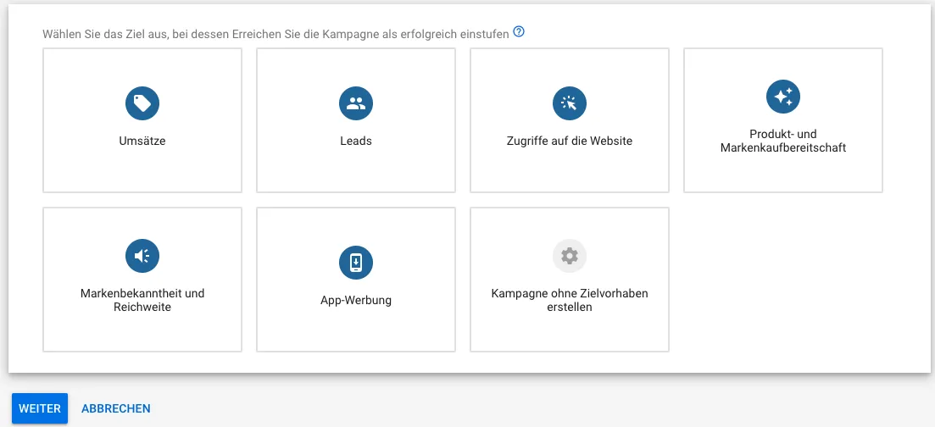935x427 pixels.
Task: Click the gray gear icon for goalless campaign
Action: click(x=570, y=256)
